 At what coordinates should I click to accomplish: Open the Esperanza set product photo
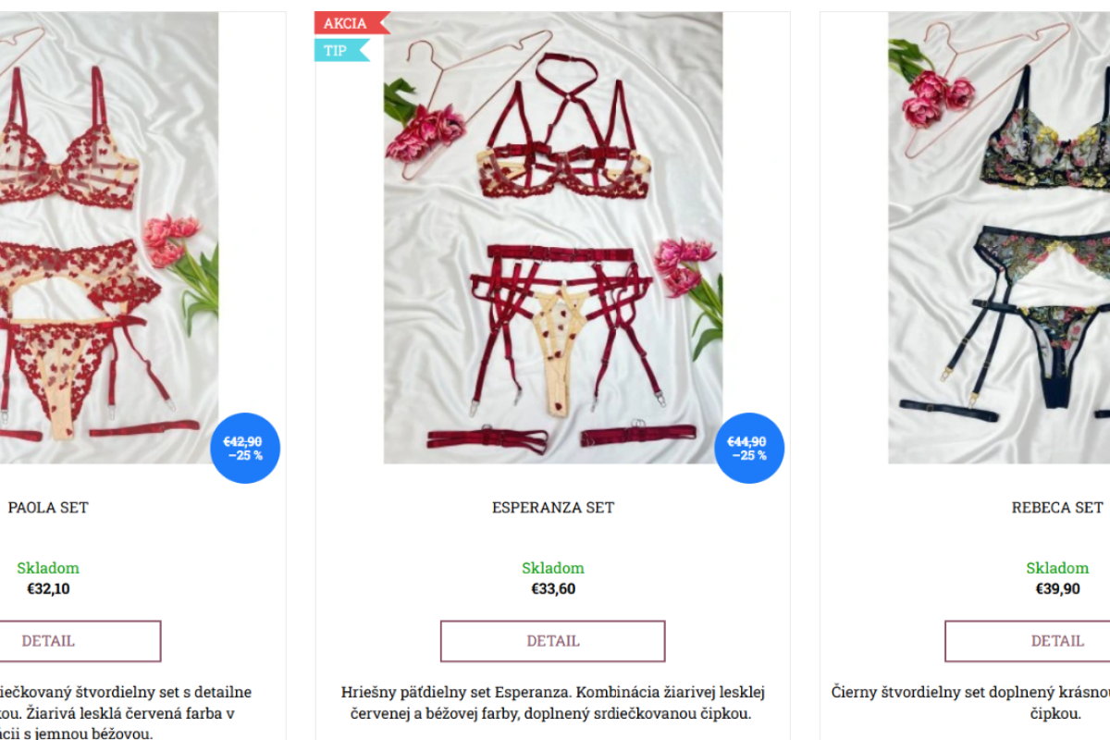pos(553,238)
